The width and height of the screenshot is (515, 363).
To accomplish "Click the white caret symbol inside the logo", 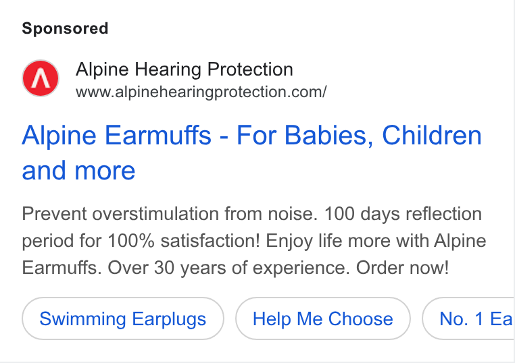I will [x=41, y=78].
